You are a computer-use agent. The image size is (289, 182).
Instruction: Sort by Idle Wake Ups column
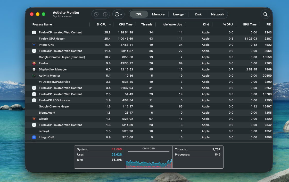tap(172, 24)
